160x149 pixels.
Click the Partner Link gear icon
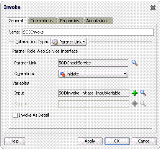55,42
